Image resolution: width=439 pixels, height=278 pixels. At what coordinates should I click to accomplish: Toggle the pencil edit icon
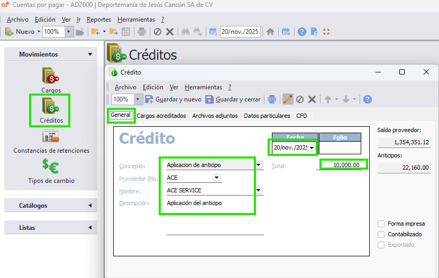coord(288,99)
